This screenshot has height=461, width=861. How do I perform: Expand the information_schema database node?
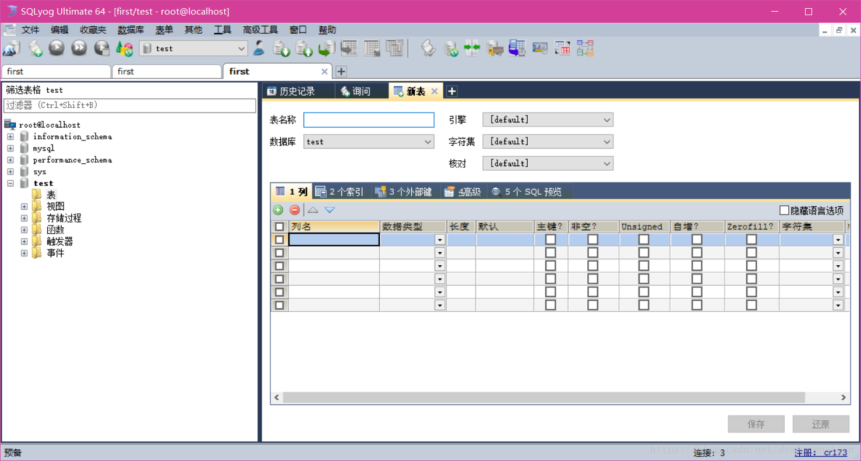tap(10, 136)
